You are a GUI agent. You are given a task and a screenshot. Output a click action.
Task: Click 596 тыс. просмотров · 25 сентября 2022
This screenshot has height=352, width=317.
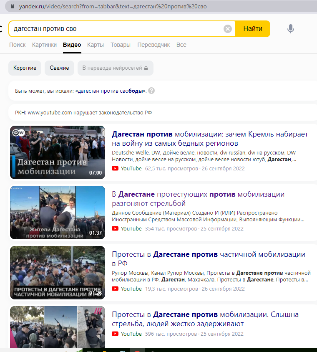point(194,334)
